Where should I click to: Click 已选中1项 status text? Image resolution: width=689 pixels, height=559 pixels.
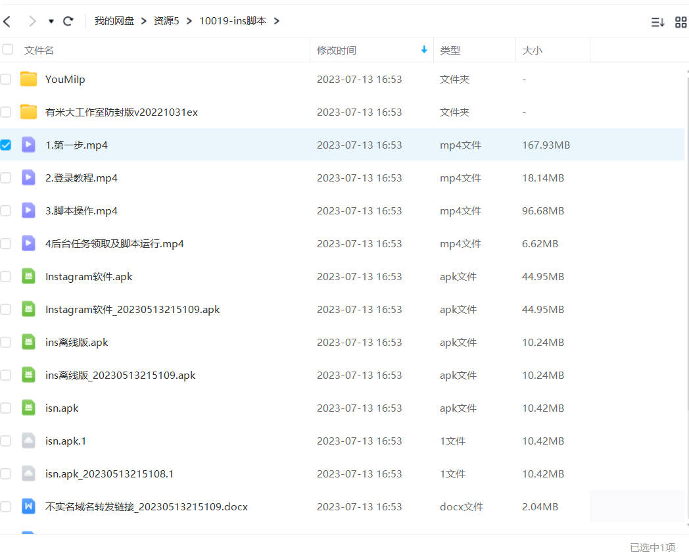pyautogui.click(x=653, y=548)
